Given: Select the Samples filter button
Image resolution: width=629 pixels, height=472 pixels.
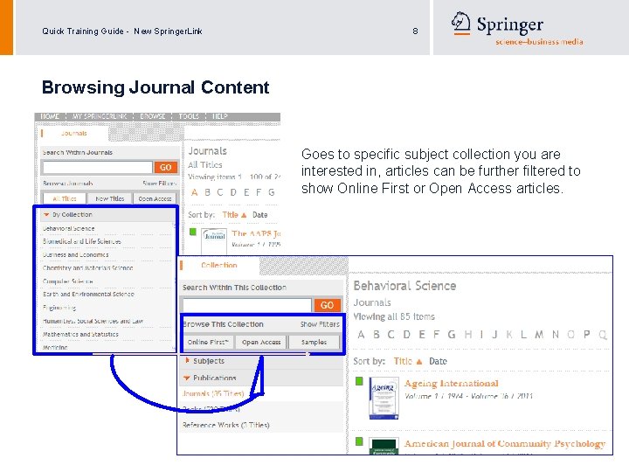Looking at the screenshot, I should coord(314,342).
